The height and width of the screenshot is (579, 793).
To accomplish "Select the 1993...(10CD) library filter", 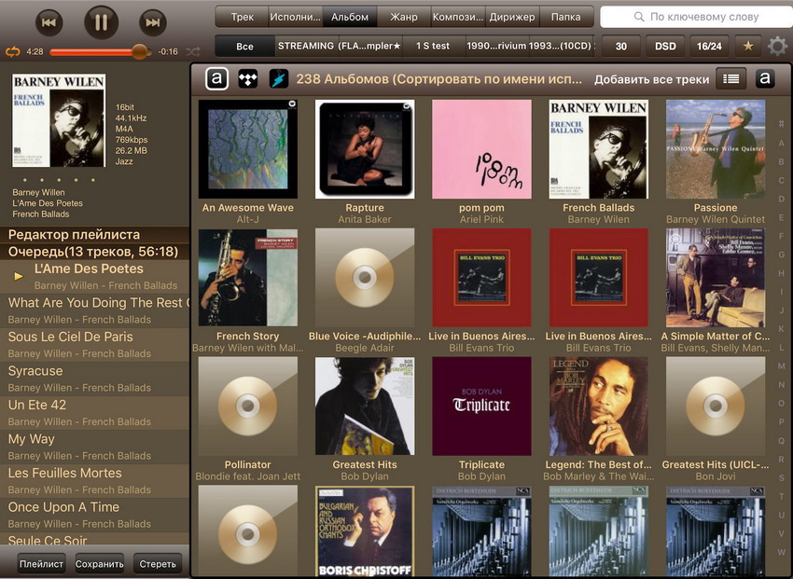I will (x=561, y=46).
